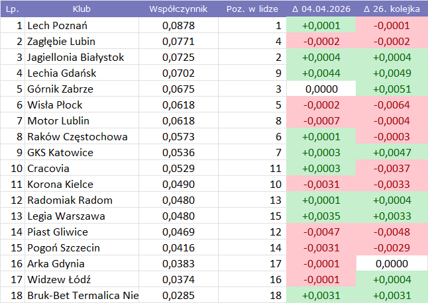Select the Bruk-Bet Termalica club cell
This screenshot has width=428, height=303.
83,296
